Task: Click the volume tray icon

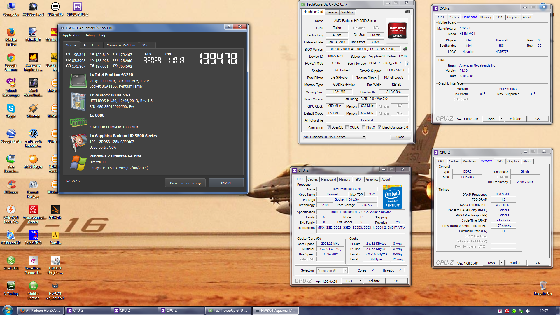Action: pyautogui.click(x=528, y=311)
